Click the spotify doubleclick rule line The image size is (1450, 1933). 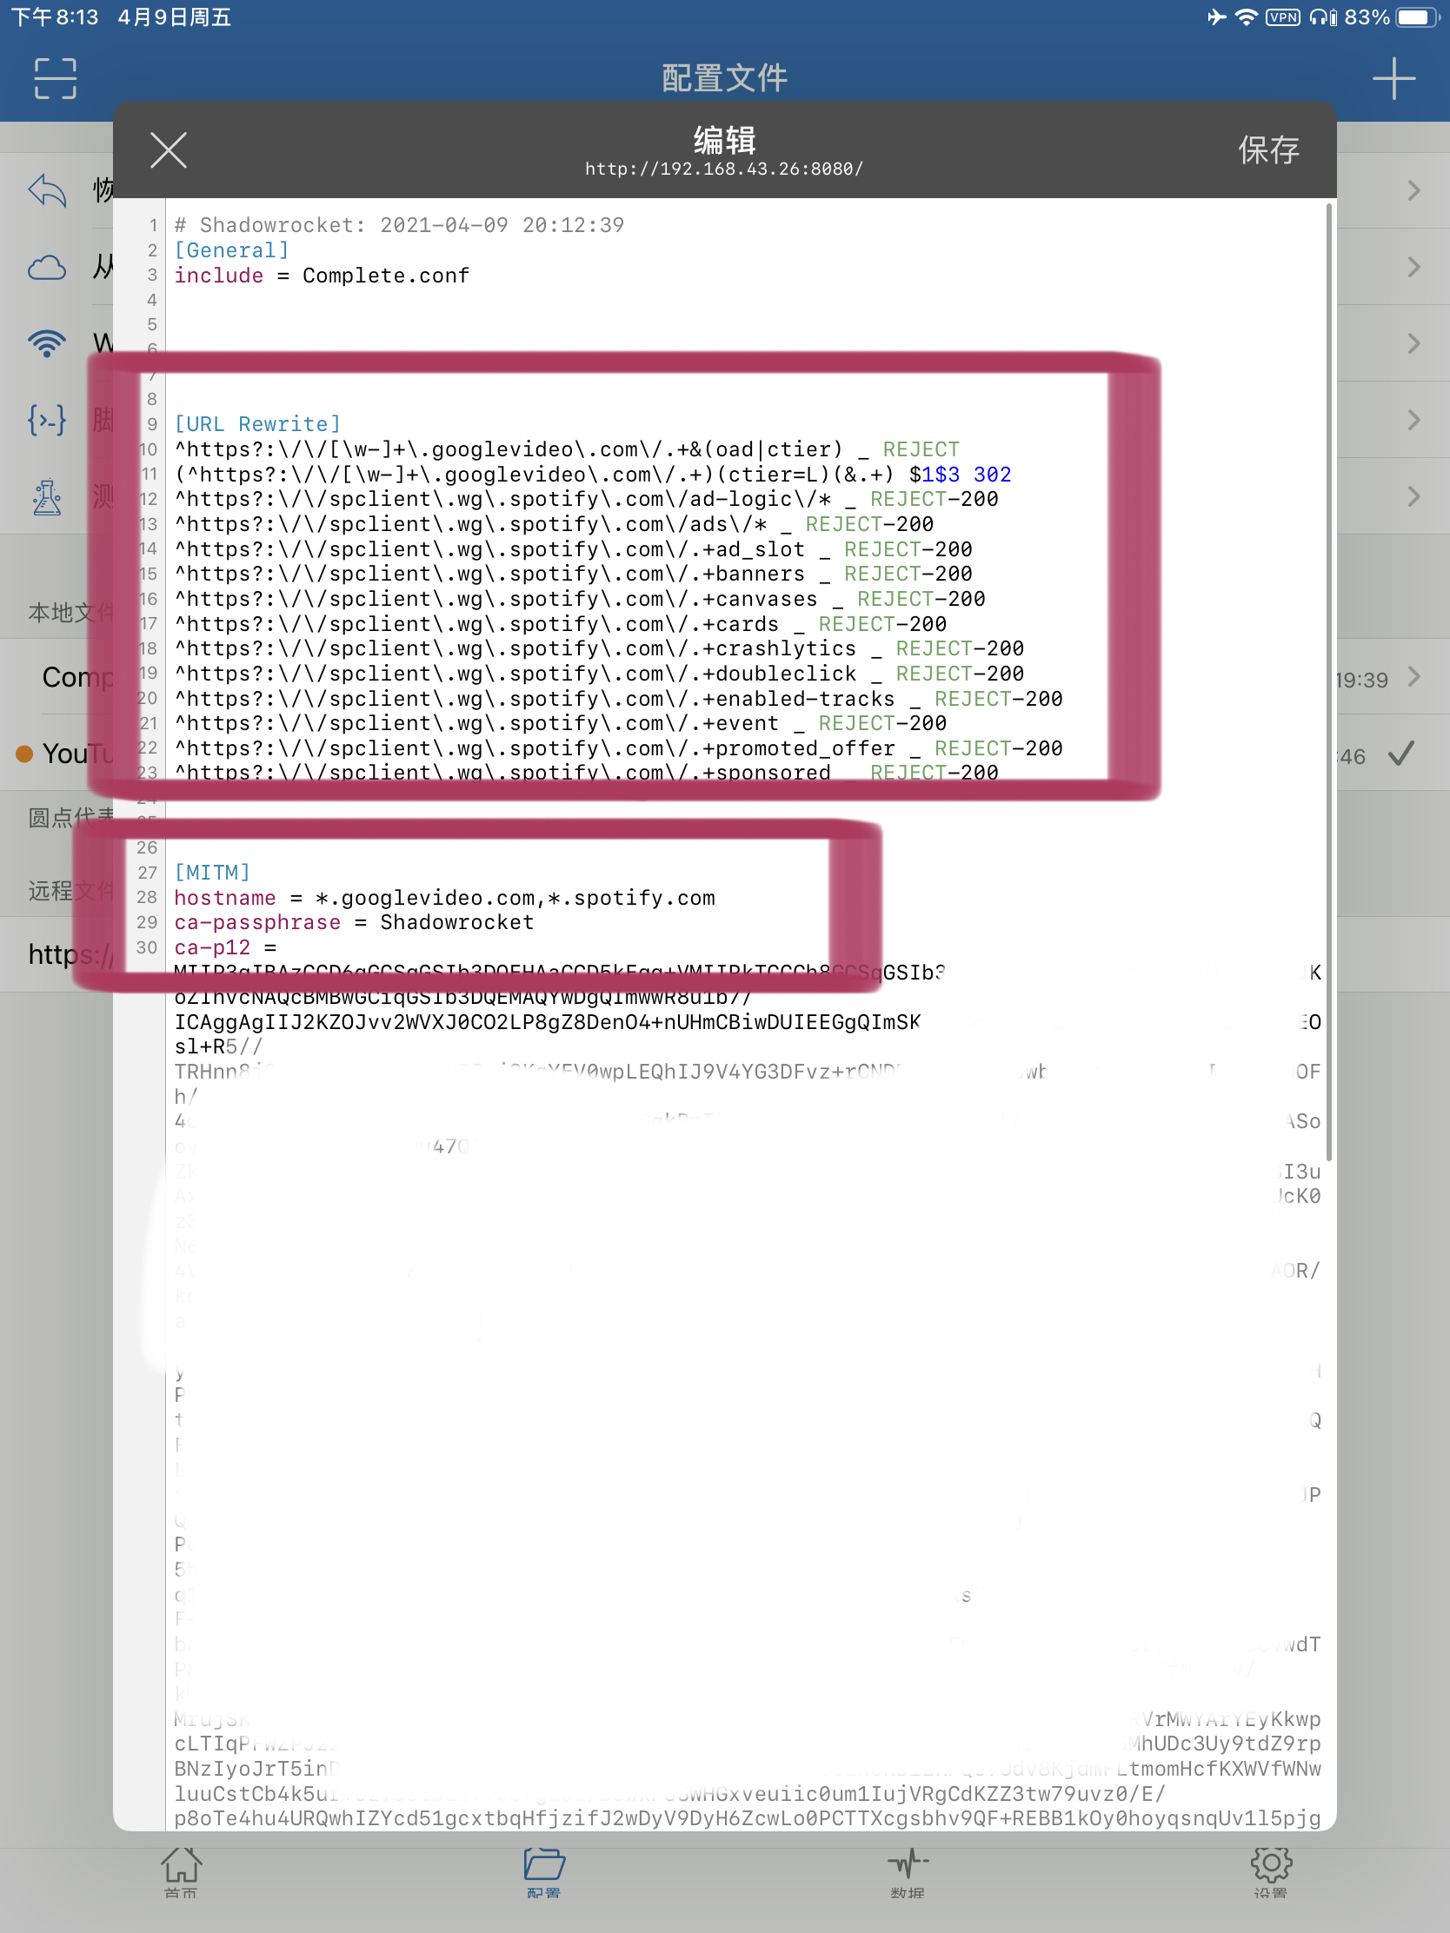pos(599,674)
